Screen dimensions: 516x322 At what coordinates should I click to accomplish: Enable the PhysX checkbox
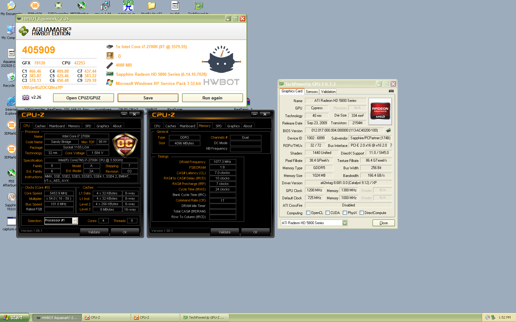click(x=345, y=213)
